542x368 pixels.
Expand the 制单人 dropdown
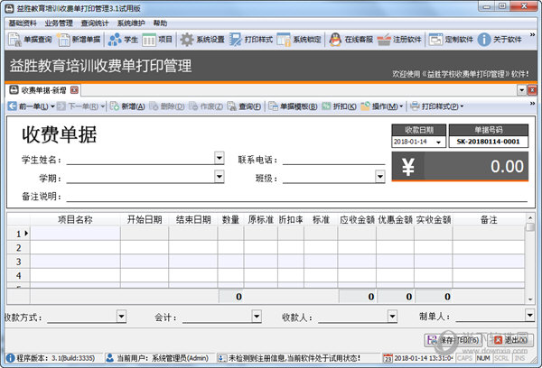[x=529, y=315]
